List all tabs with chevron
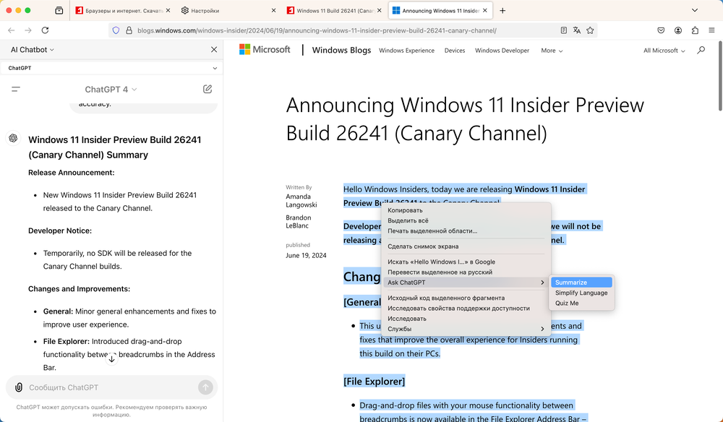Screen dimensions: 723x422 point(695,11)
